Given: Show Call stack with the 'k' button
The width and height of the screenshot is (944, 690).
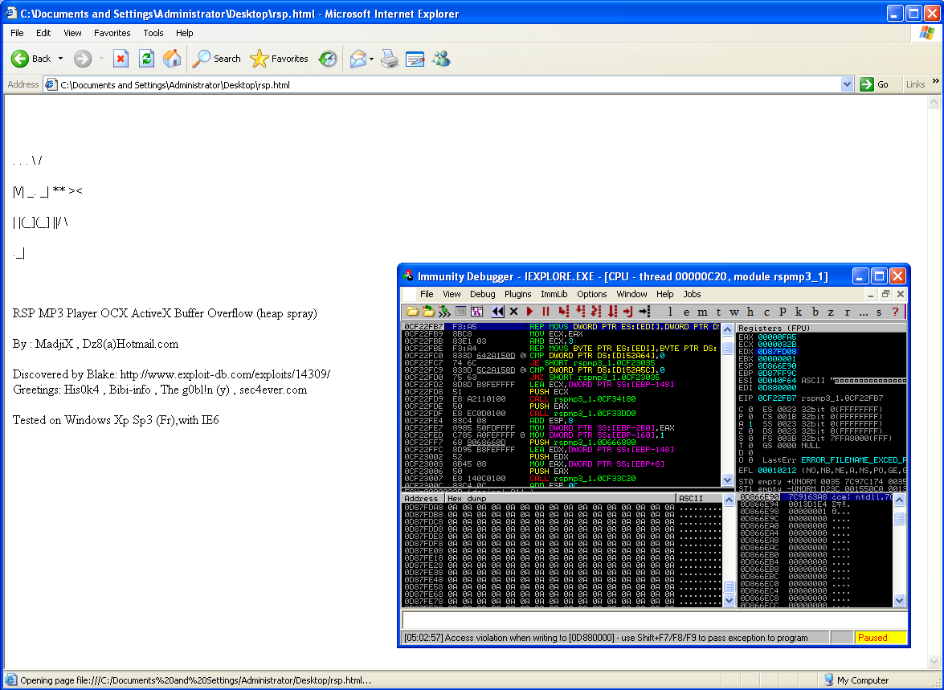Looking at the screenshot, I should 799,312.
